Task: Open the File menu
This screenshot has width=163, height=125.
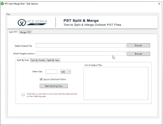Action: pos(8,14)
